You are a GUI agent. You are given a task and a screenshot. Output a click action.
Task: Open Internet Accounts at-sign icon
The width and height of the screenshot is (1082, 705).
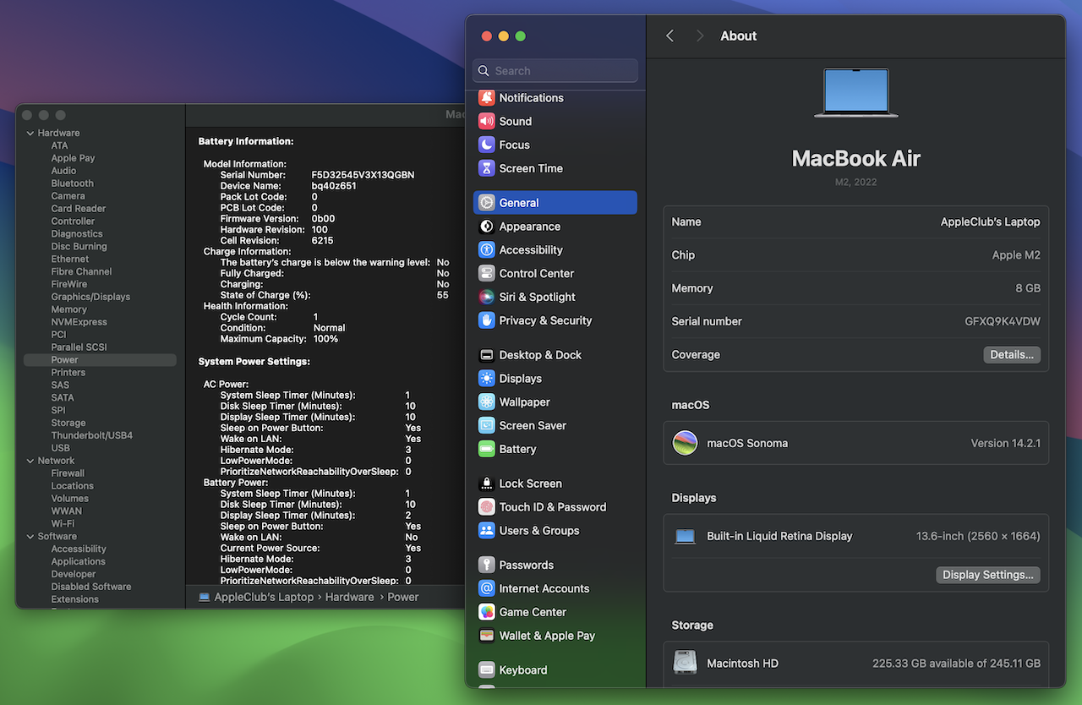[486, 588]
